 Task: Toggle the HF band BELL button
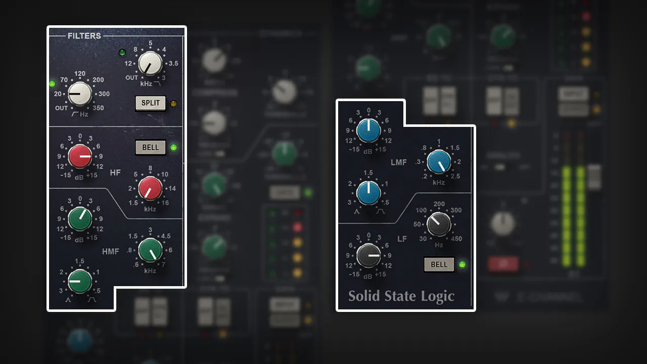tap(151, 148)
